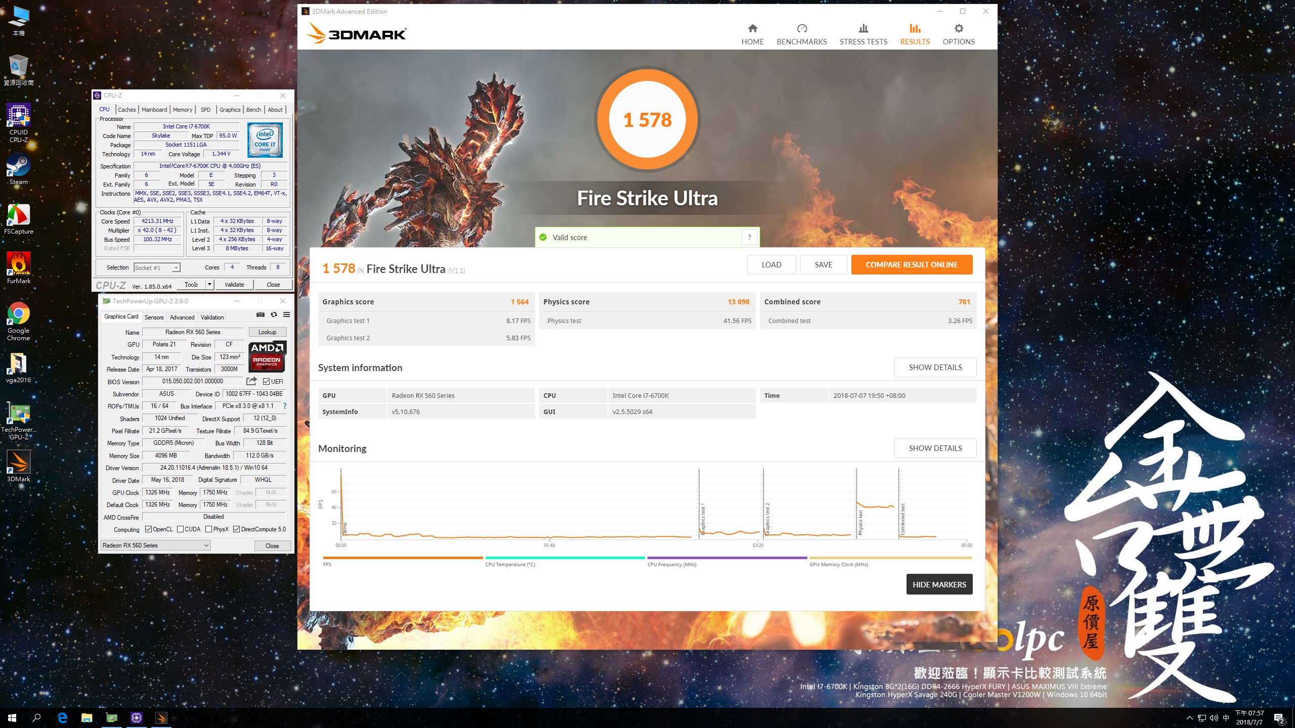Launch Steam from desktop
The height and width of the screenshot is (728, 1295).
coord(19,169)
